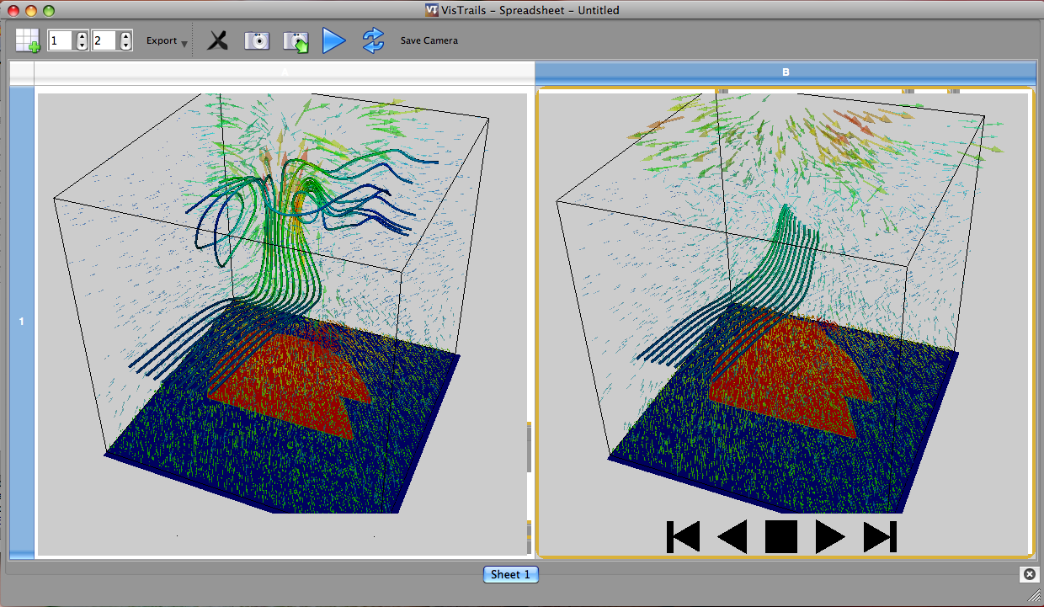Select row header 1

click(x=22, y=322)
